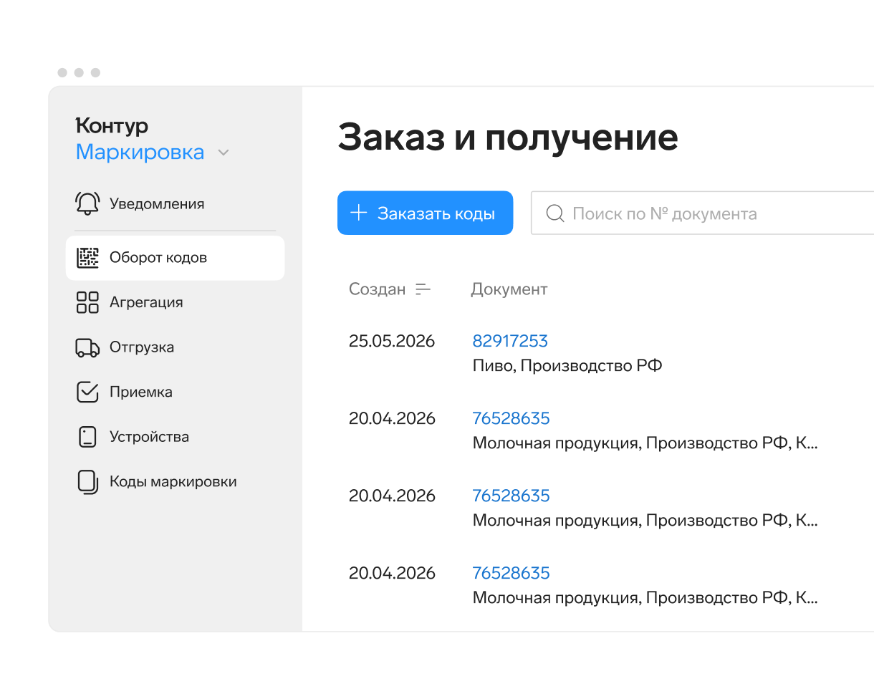Image resolution: width=874 pixels, height=699 pixels.
Task: Click the QR code icon for Оборот кодов
Action: tap(87, 257)
